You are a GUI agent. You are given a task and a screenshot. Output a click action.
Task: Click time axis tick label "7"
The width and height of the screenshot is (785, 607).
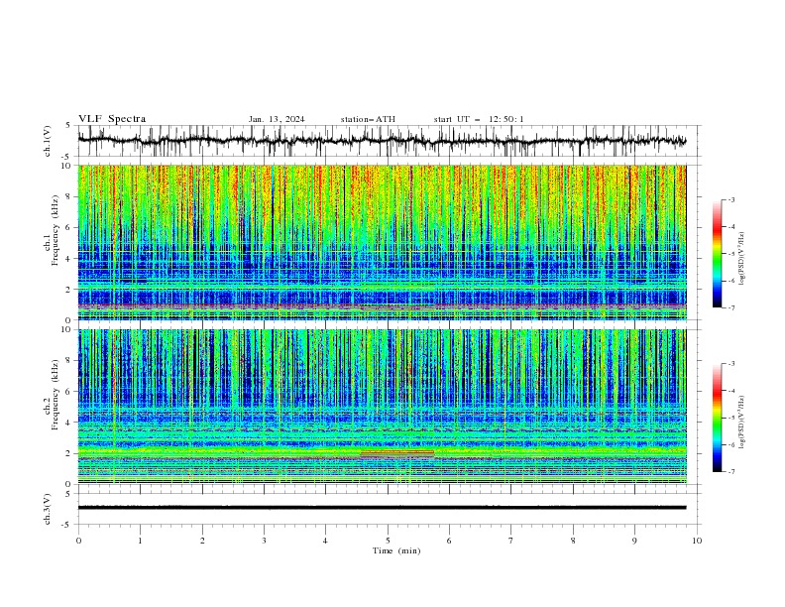pos(511,541)
